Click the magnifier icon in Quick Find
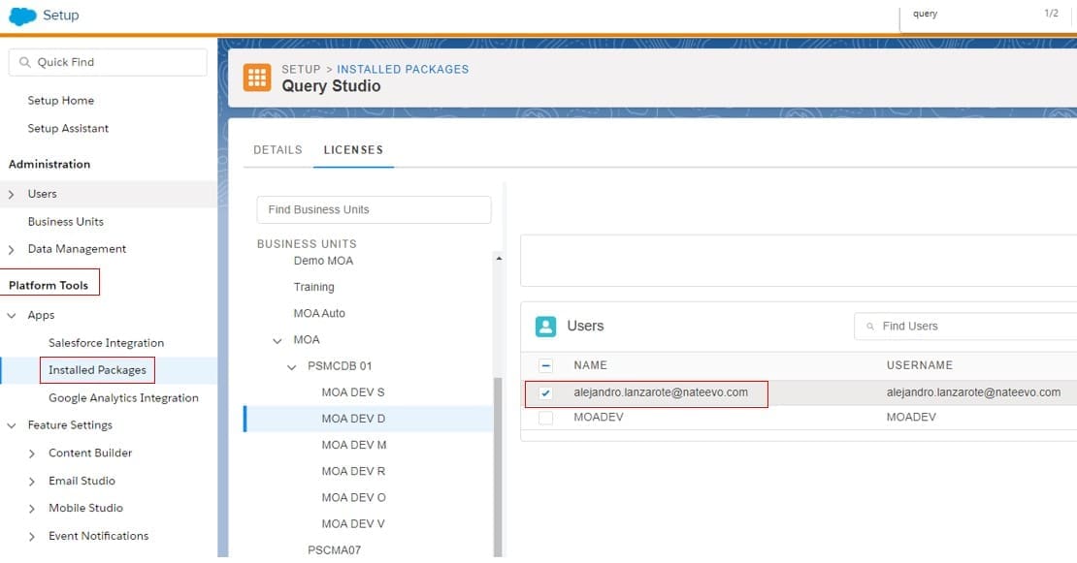 23,62
